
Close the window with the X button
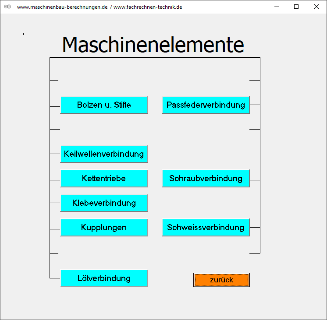316,7
